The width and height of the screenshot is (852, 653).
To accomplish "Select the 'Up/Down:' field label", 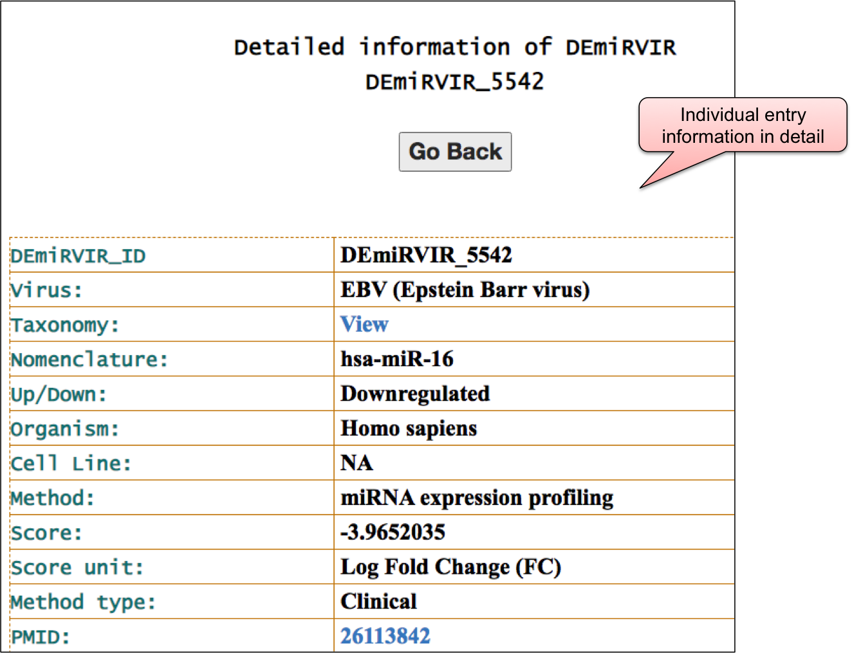I will click(59, 394).
